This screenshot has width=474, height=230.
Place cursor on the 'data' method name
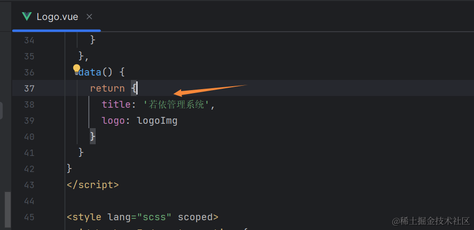click(x=90, y=73)
